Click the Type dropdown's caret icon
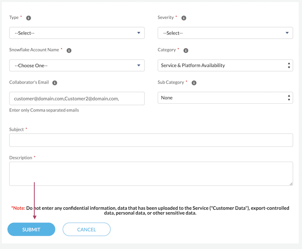The image size is (302, 249). [140, 33]
